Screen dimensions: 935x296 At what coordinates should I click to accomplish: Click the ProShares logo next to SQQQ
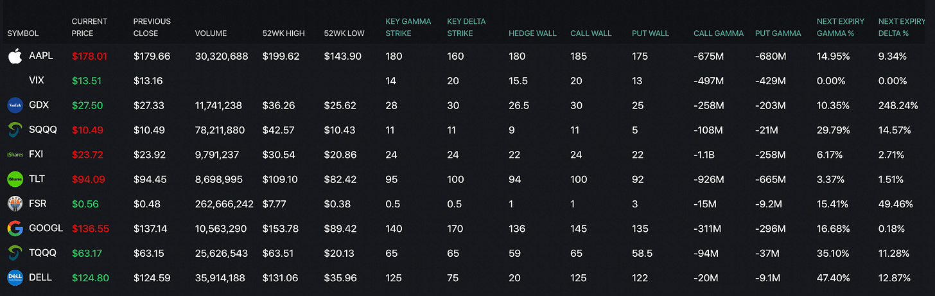coord(15,130)
